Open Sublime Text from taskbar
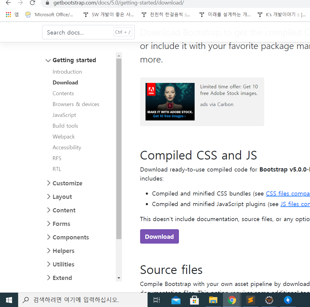The image size is (310, 307). pos(250,300)
